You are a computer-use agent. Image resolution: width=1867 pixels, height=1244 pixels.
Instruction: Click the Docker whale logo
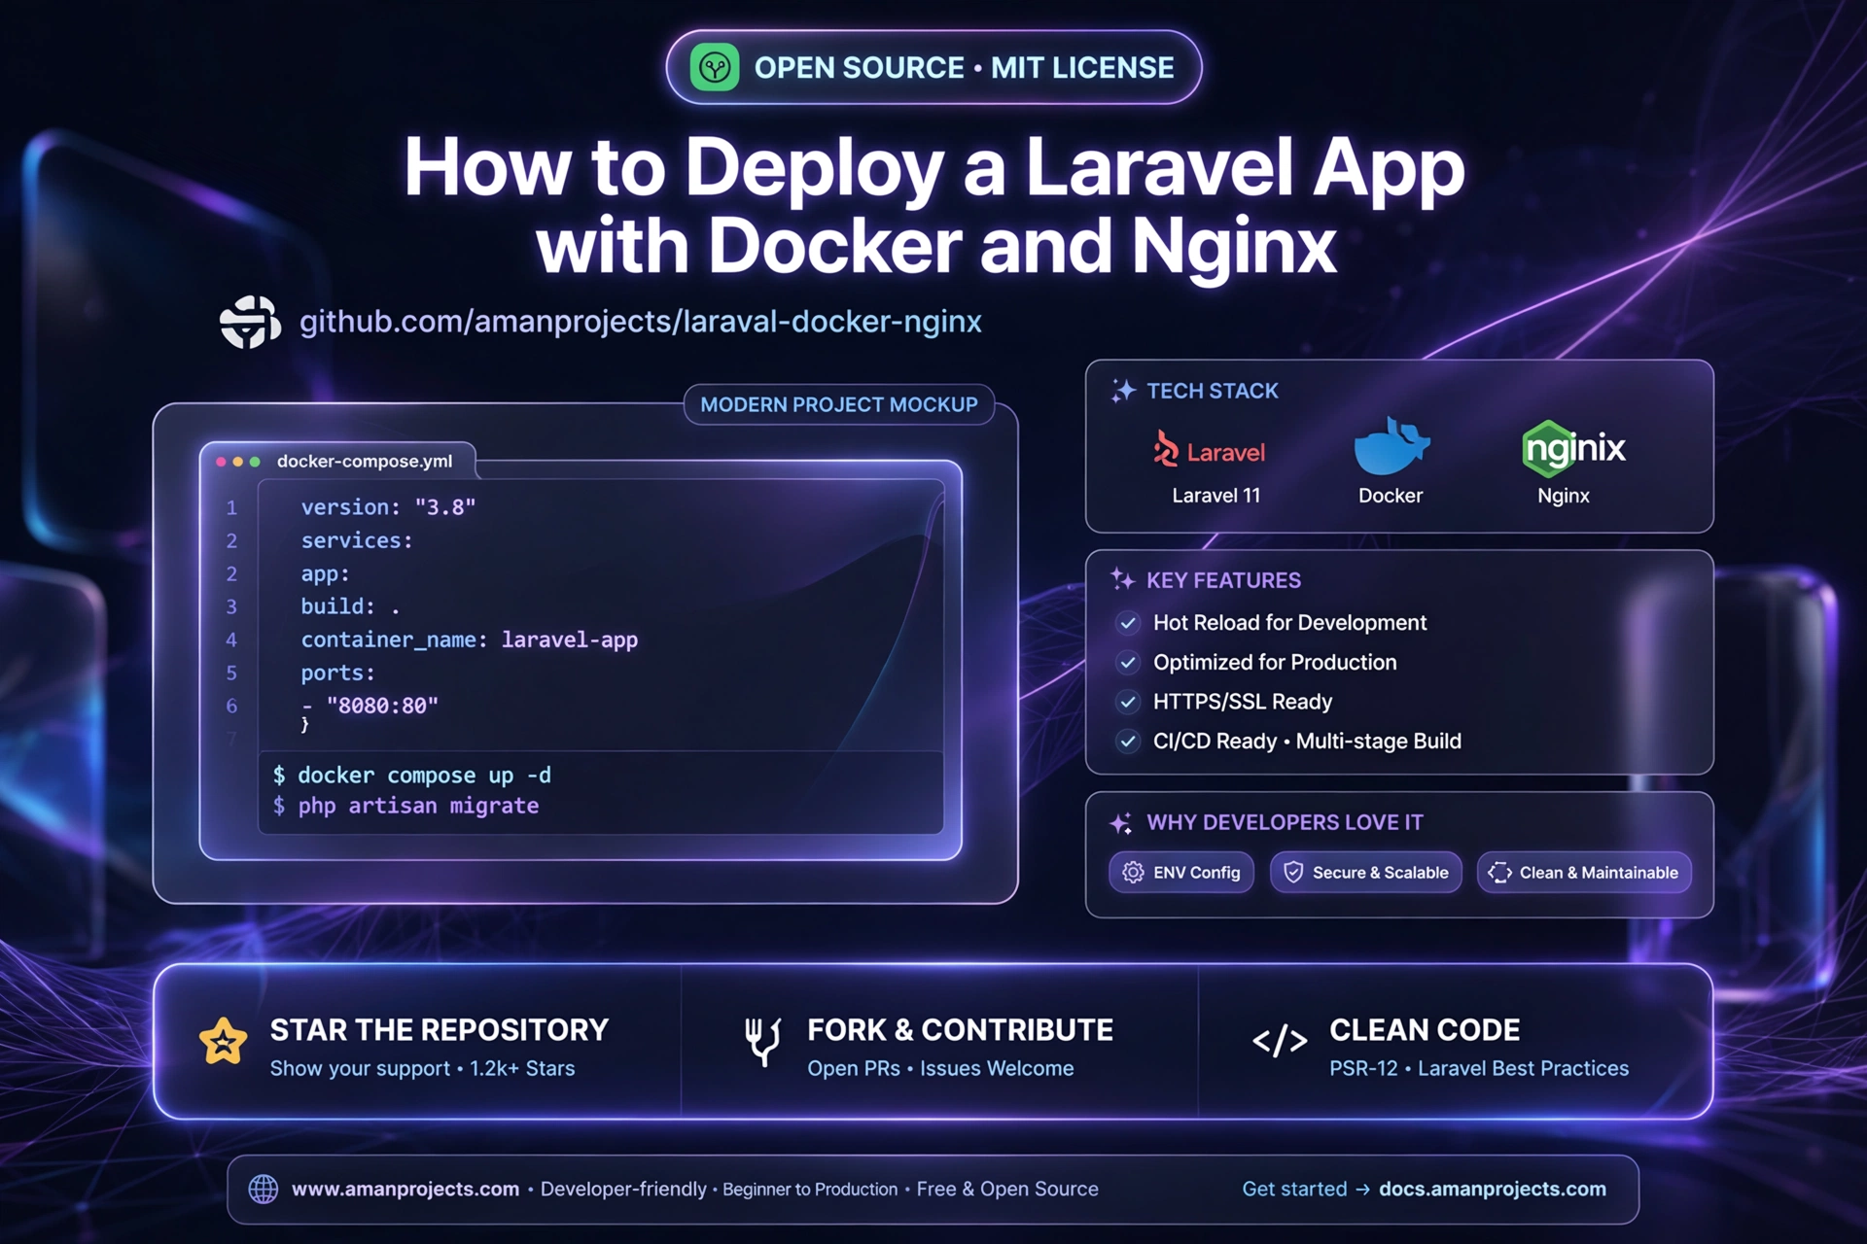point(1391,446)
